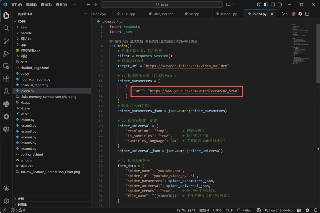Open the Python extension view
This screenshot has width=320, height=213.
6,104
